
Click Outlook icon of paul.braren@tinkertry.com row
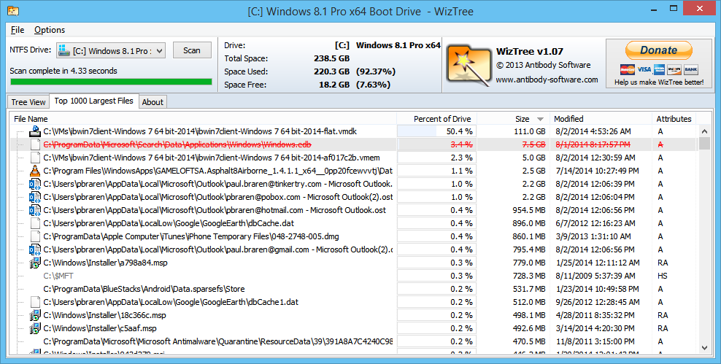point(35,184)
